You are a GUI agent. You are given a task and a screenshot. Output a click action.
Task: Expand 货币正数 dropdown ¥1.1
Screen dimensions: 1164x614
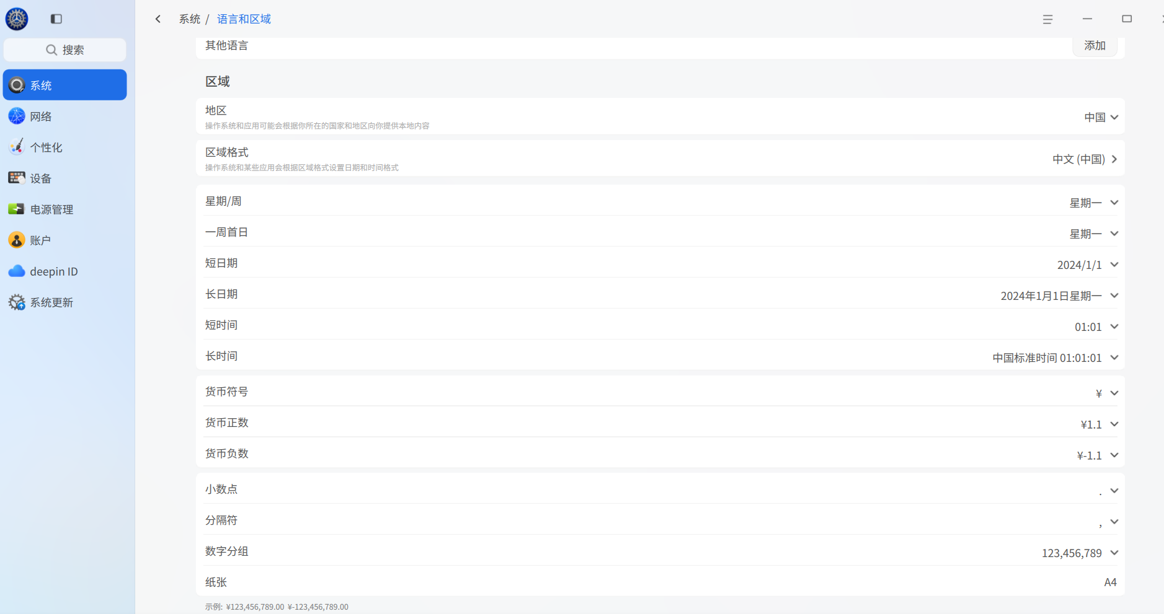(x=1100, y=424)
